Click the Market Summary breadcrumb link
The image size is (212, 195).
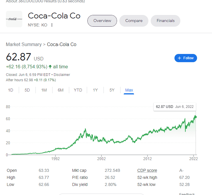tap(24, 45)
